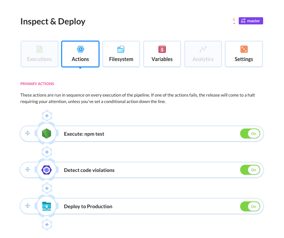Open the Filesystem tab

point(121,54)
